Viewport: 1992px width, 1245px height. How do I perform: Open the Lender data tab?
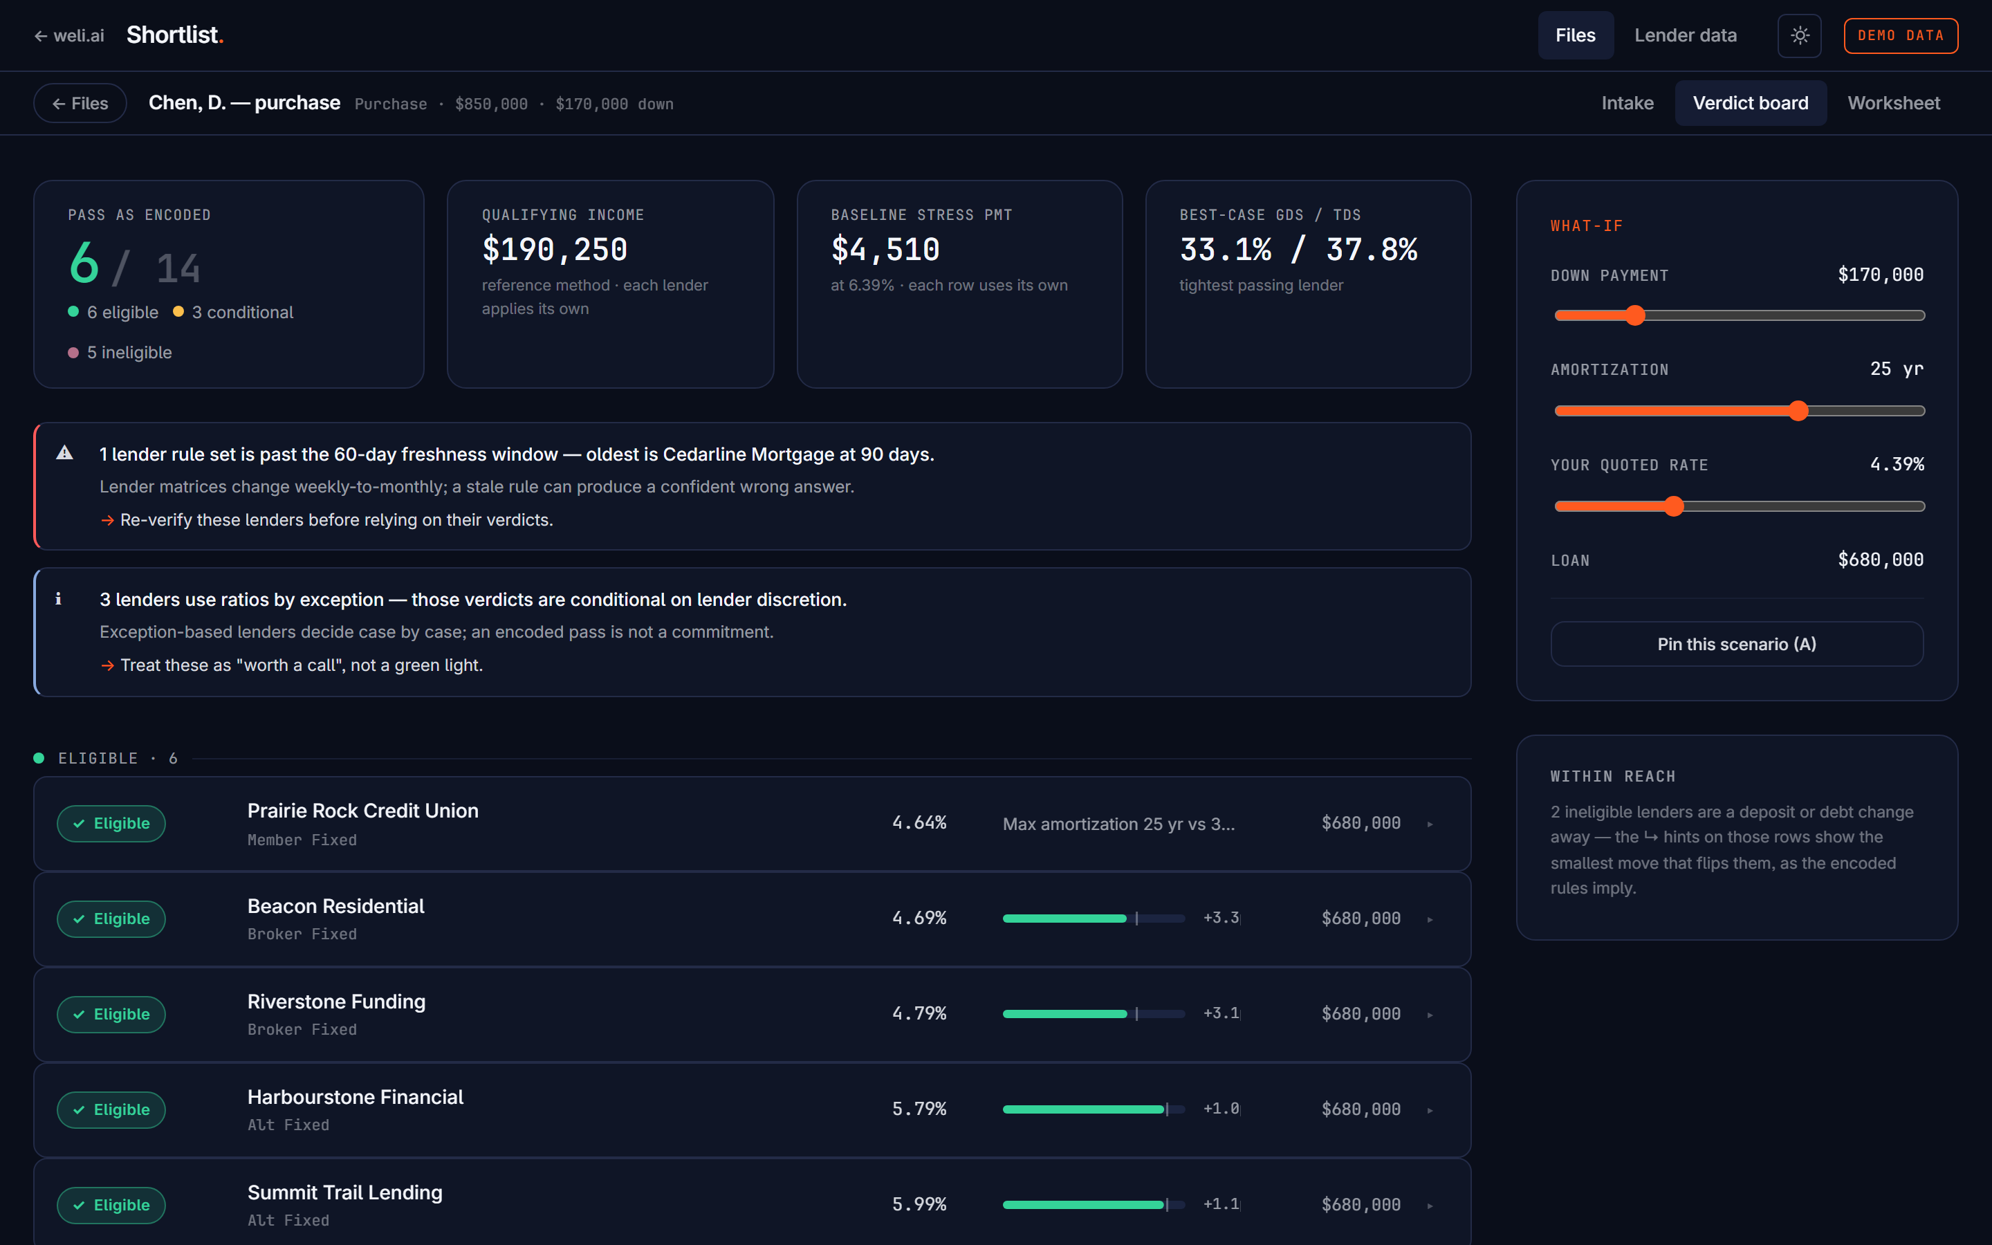(x=1685, y=35)
